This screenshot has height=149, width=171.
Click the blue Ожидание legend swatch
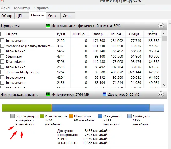100,116
